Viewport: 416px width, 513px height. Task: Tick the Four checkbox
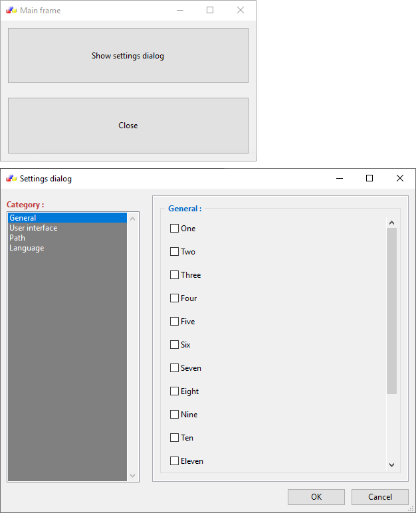[x=175, y=298]
